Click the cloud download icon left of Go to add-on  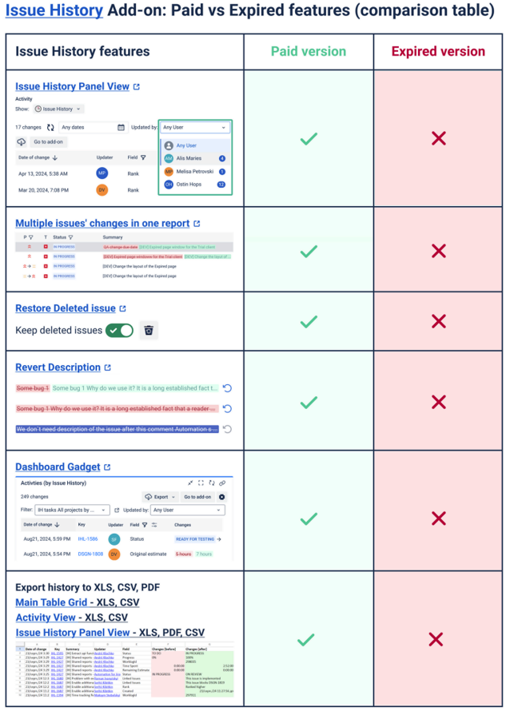coord(21,142)
